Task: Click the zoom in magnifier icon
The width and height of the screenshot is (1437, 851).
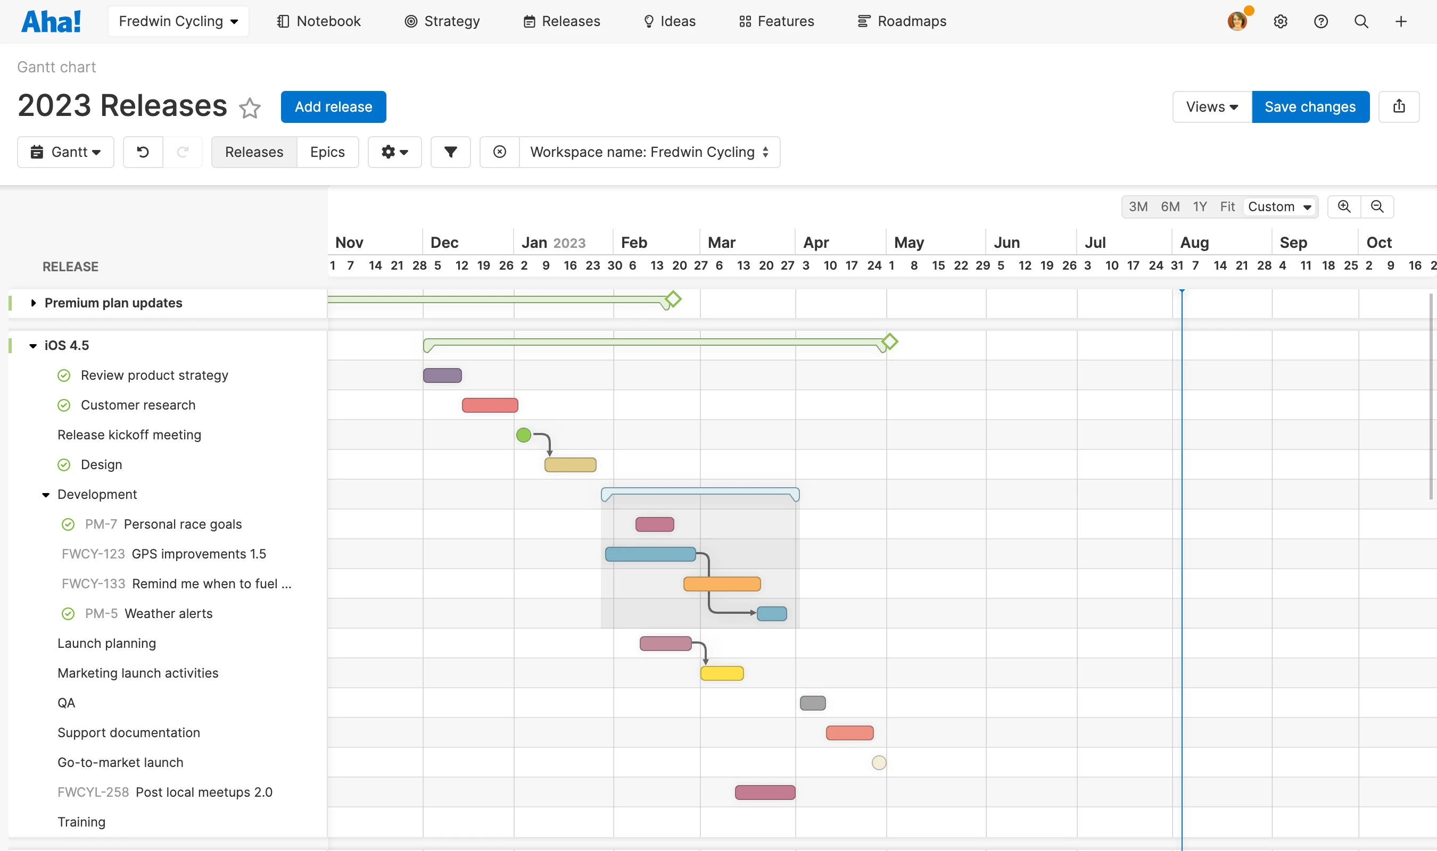Action: click(1344, 206)
